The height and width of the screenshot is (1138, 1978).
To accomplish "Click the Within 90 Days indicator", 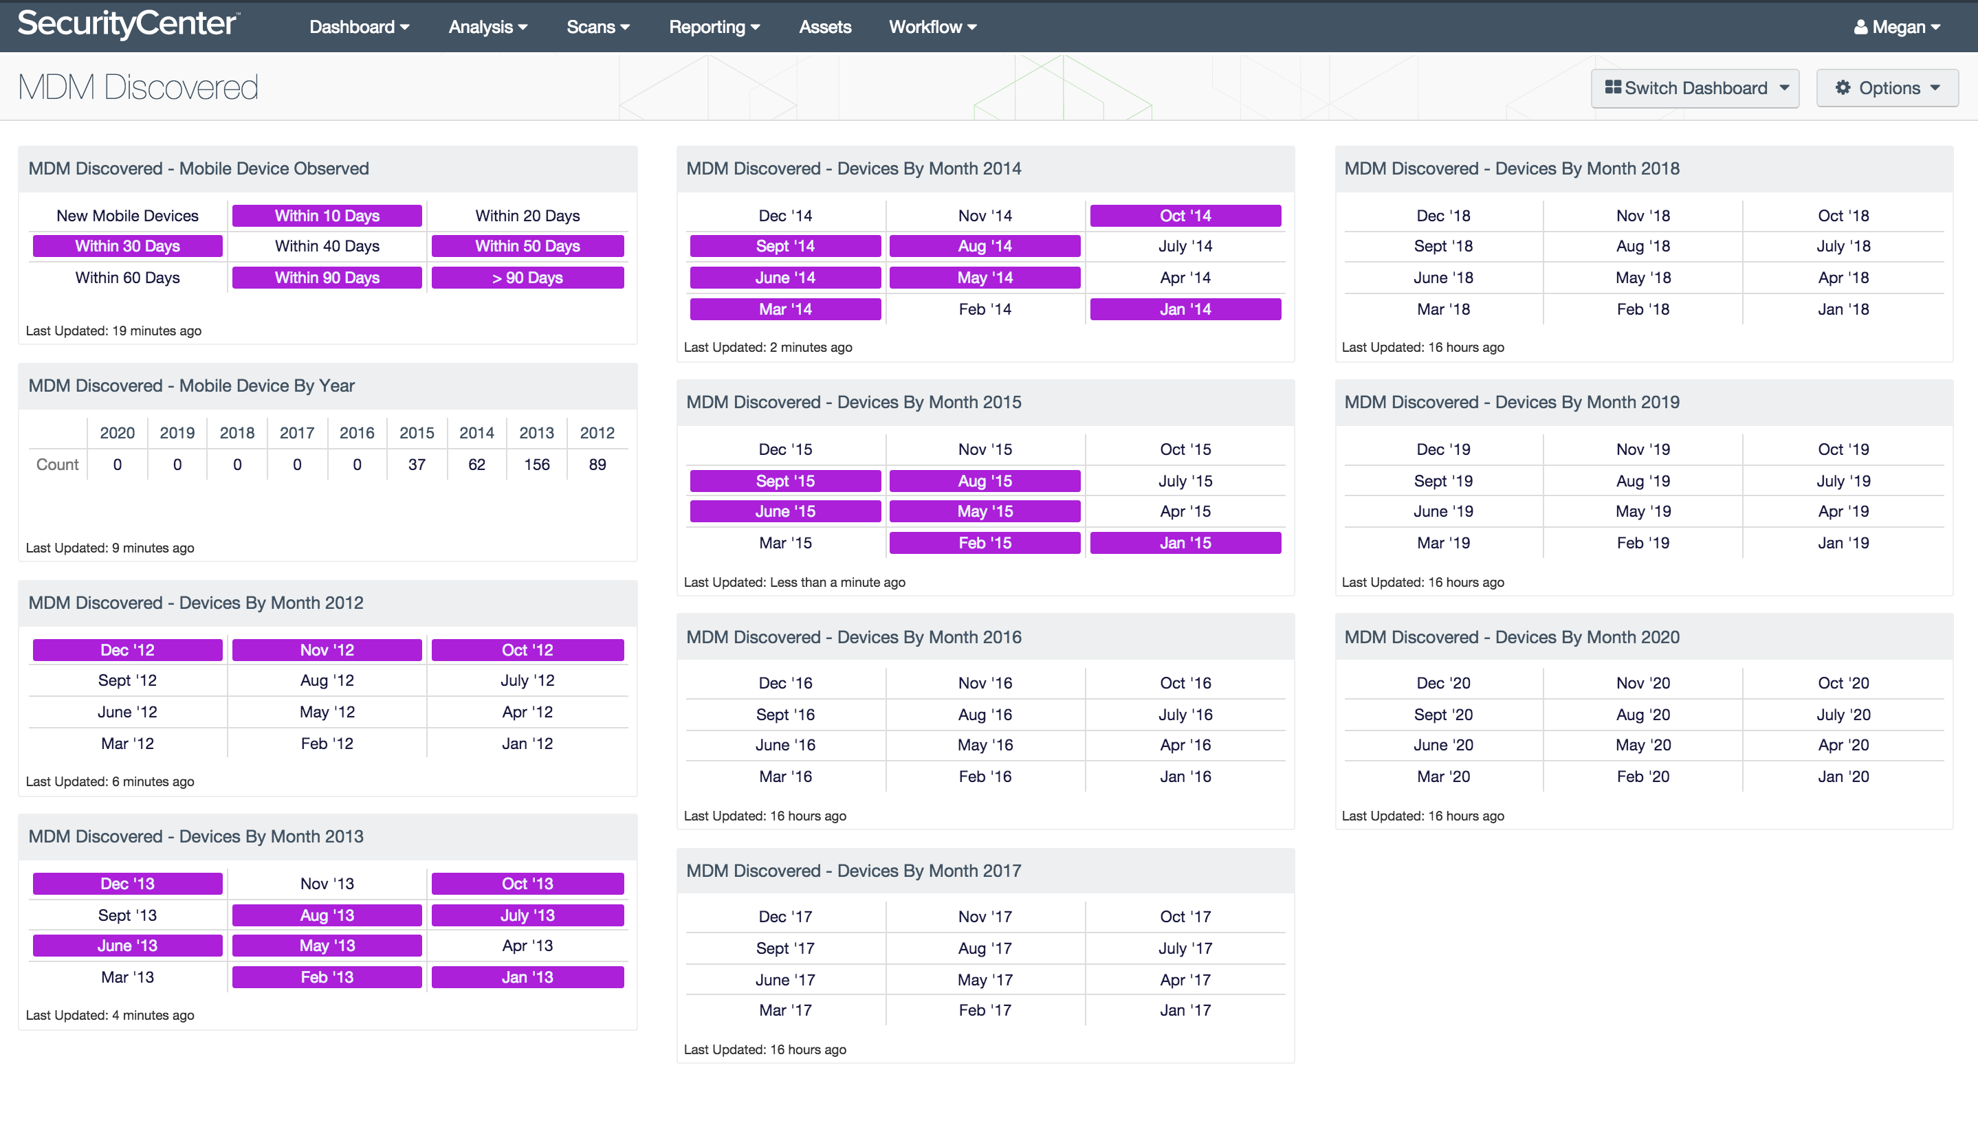I will (x=327, y=278).
